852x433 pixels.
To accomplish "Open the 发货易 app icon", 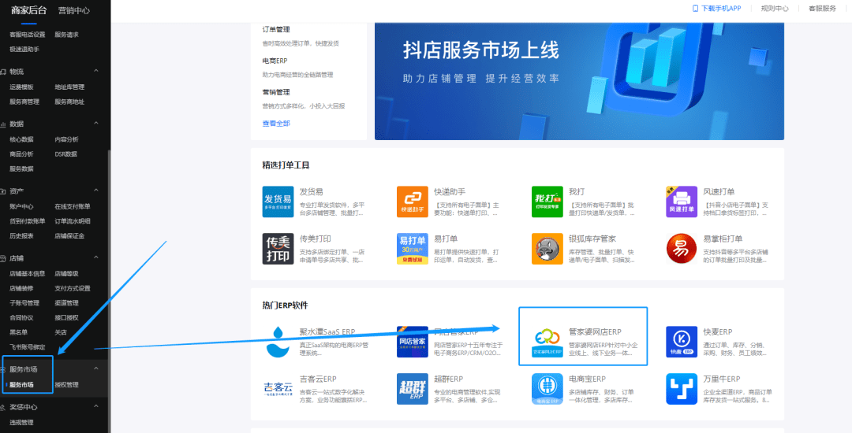I will (x=278, y=202).
